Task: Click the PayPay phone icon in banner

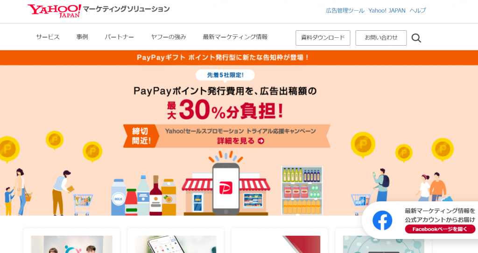Action: coord(226,189)
